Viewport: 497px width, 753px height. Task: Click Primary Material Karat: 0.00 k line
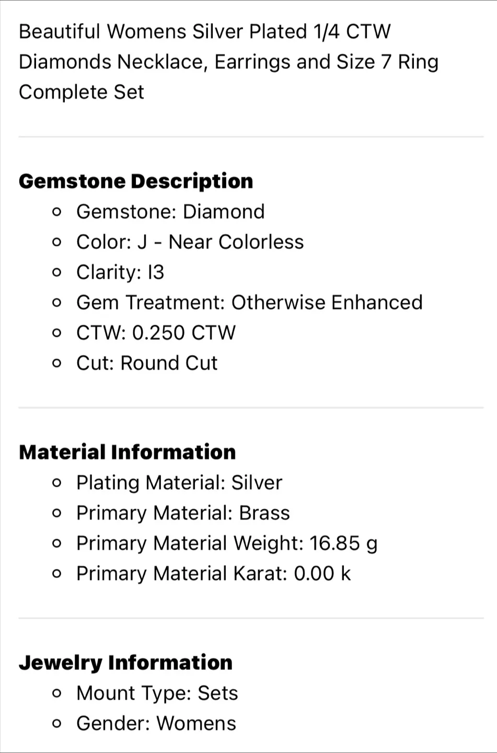pyautogui.click(x=213, y=574)
